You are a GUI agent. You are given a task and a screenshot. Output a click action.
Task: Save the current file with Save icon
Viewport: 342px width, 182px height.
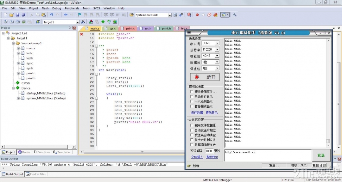(x=17, y=15)
